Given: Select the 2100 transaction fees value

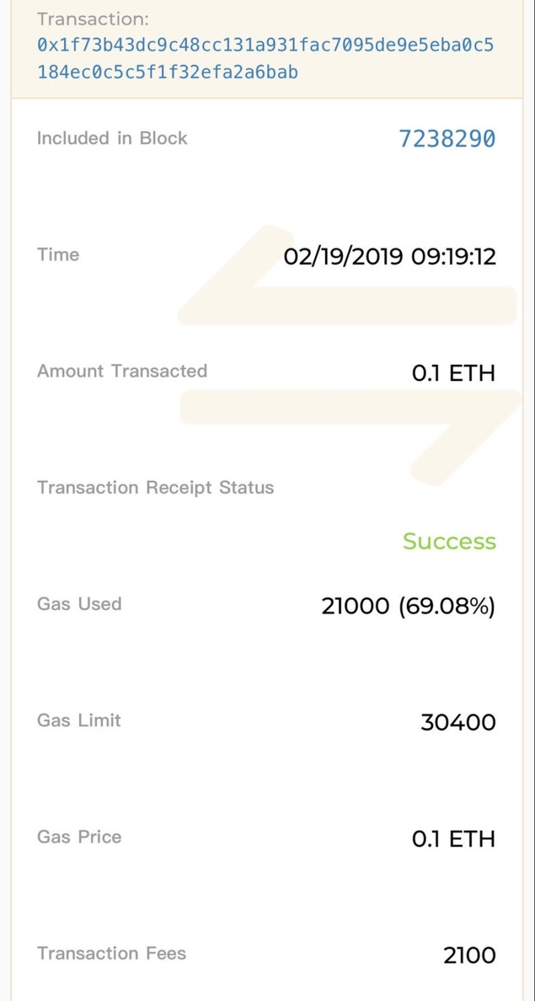Looking at the screenshot, I should [469, 955].
